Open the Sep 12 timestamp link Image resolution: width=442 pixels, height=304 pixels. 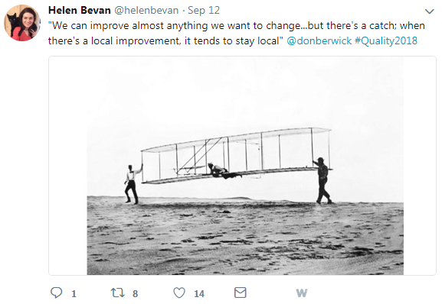pyautogui.click(x=204, y=11)
